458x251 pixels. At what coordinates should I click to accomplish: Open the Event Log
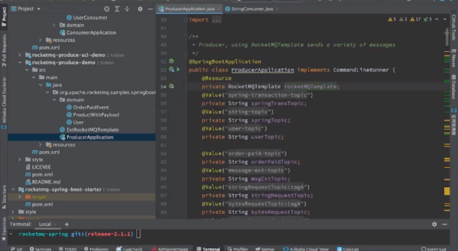(434, 249)
